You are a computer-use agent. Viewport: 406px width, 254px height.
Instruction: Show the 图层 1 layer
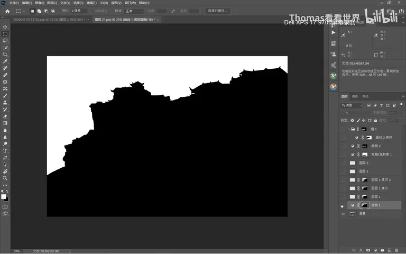tap(343, 197)
